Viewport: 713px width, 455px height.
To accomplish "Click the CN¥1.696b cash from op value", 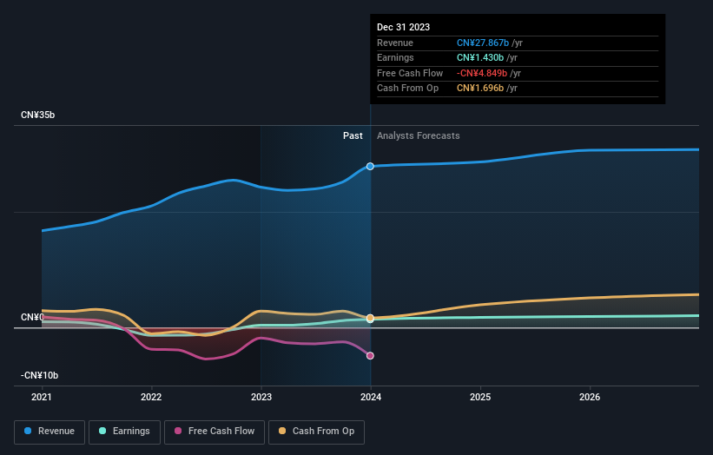I will coord(480,89).
